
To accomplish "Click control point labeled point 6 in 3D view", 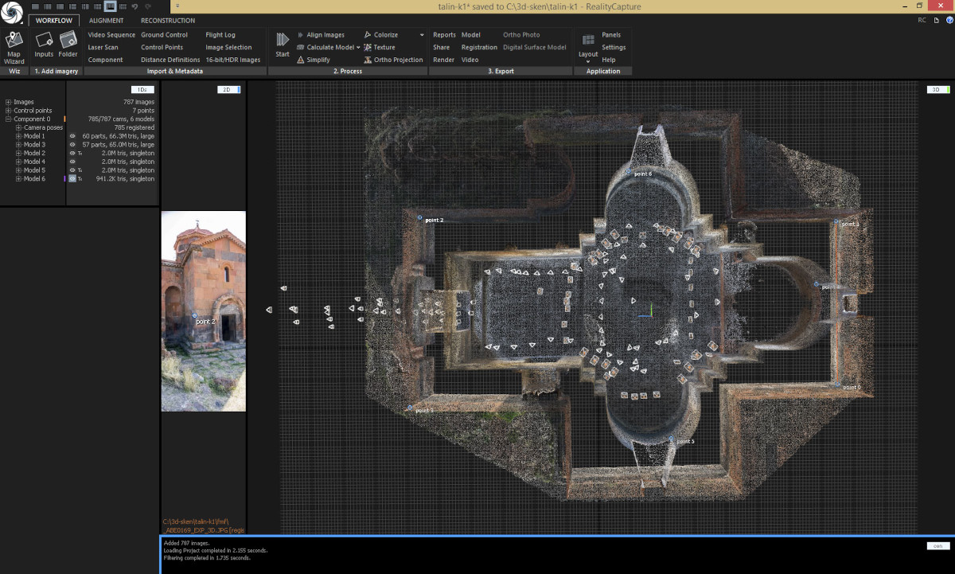I will coord(628,172).
